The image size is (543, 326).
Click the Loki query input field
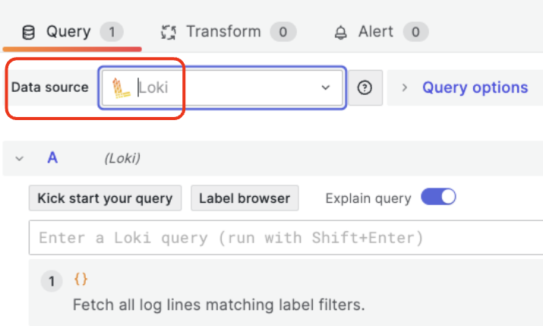click(x=286, y=238)
